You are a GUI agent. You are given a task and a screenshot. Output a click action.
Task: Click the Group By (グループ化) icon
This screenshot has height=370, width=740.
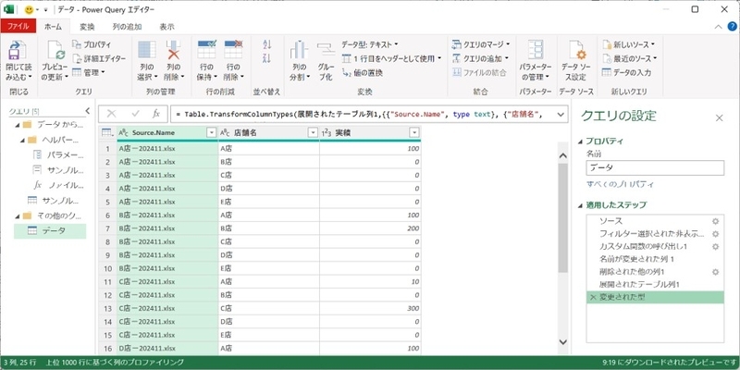[x=326, y=50]
